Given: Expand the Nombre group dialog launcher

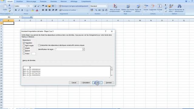Looking at the screenshot, I should [107, 14].
